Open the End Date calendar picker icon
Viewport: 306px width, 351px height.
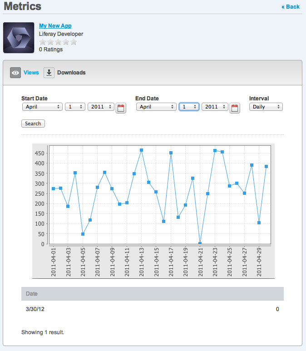(x=235, y=108)
